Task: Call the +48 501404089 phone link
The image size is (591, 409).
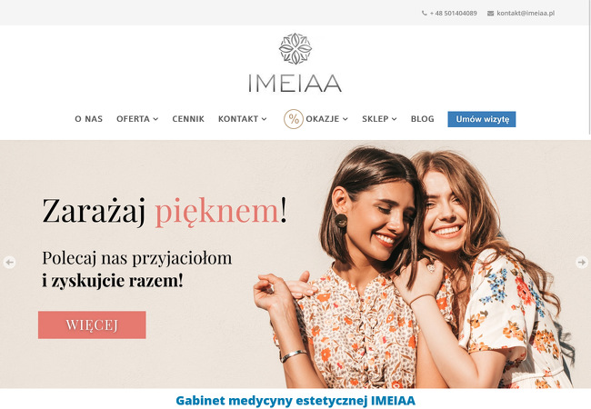Action: pos(453,14)
